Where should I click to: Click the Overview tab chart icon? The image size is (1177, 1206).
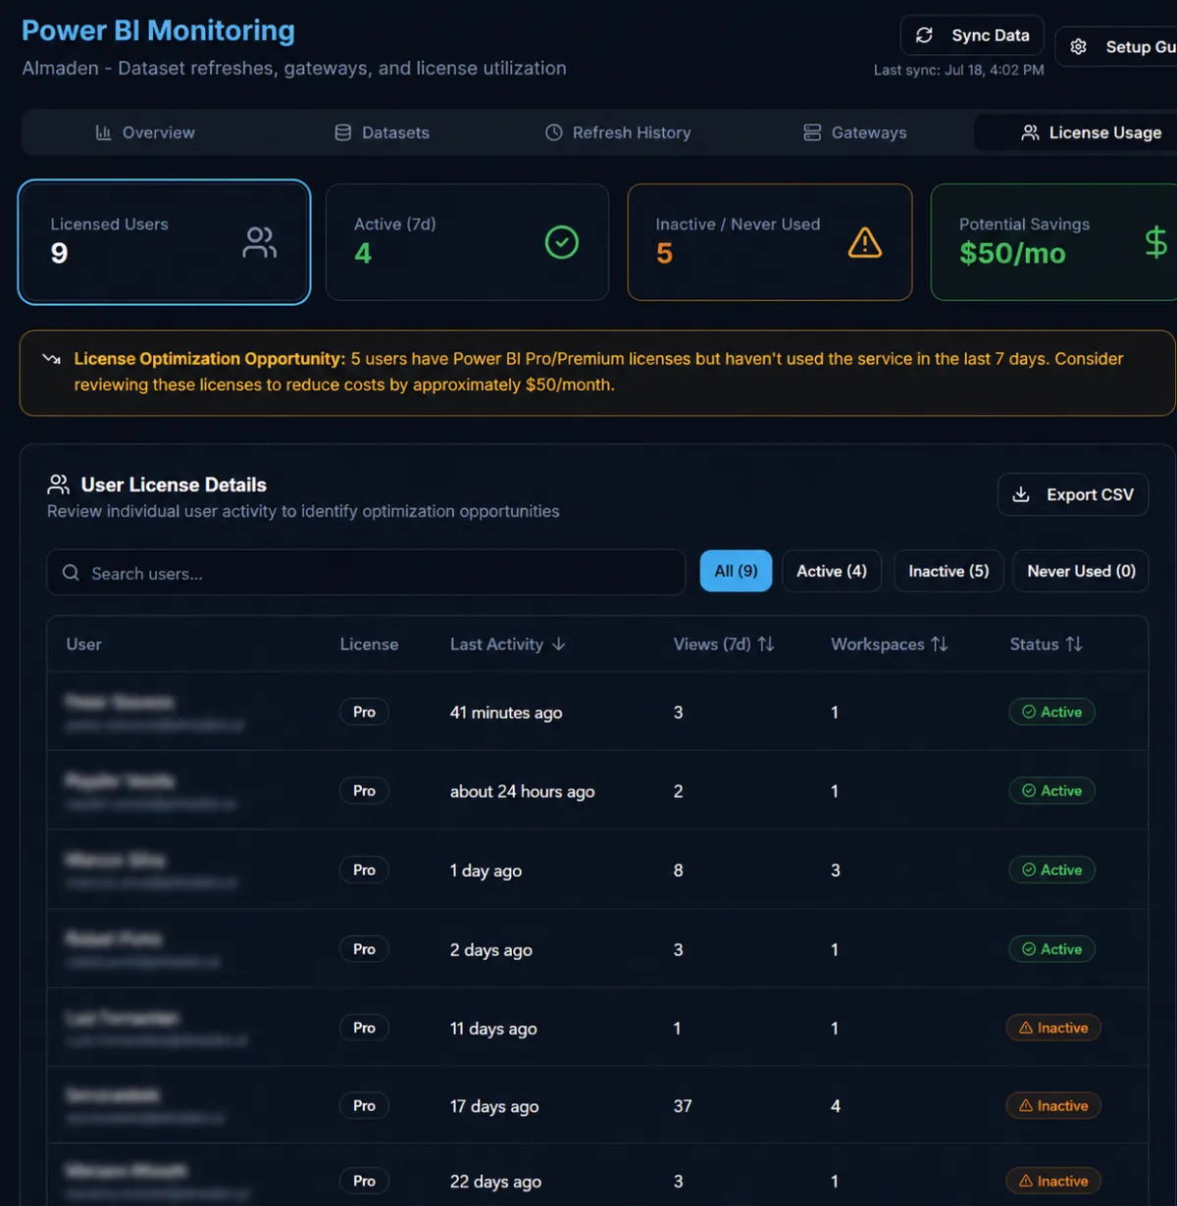[103, 132]
